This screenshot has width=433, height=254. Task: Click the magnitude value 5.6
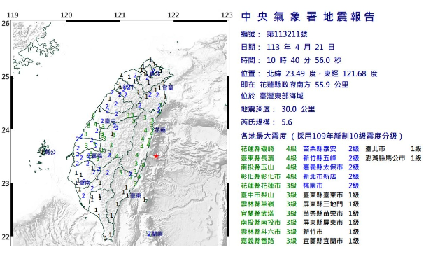coord(287,122)
